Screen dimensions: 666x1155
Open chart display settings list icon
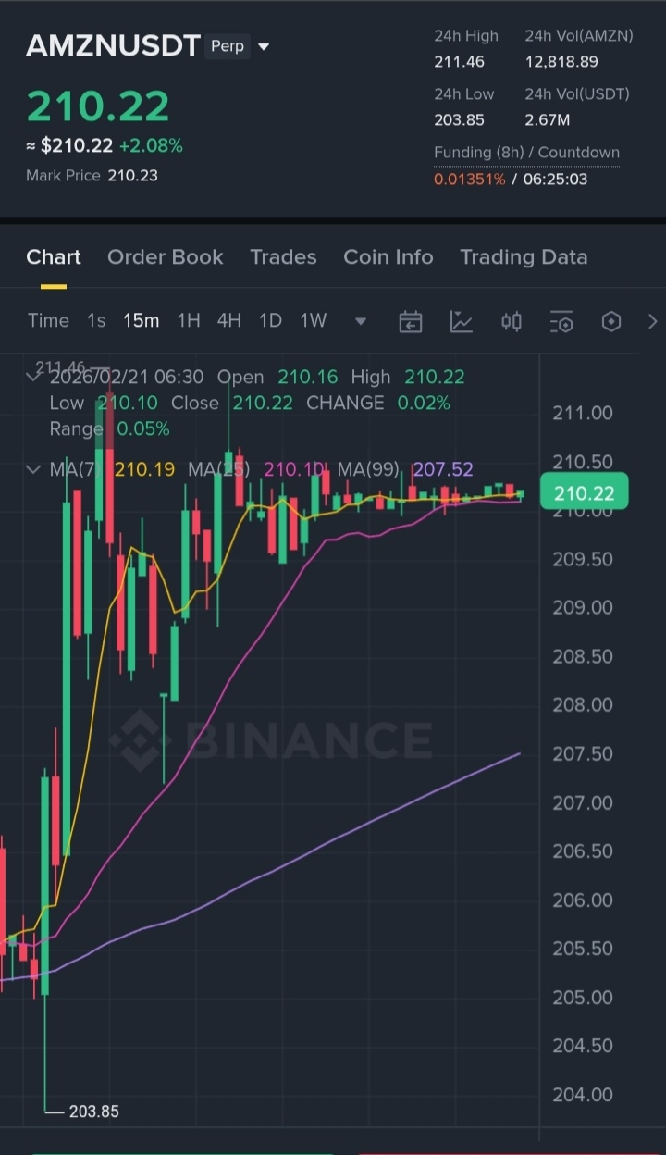pyautogui.click(x=561, y=321)
